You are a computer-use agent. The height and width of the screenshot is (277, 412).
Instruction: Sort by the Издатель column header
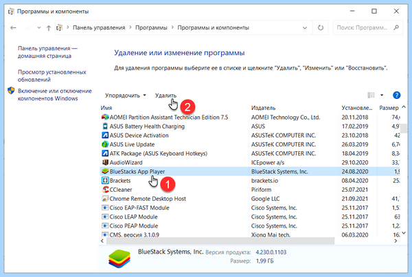tap(263, 108)
